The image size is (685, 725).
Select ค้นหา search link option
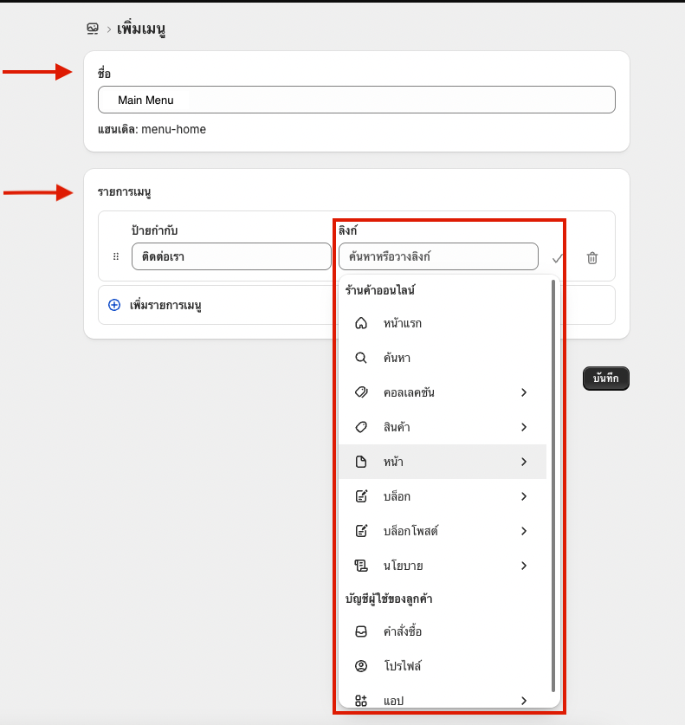(443, 358)
